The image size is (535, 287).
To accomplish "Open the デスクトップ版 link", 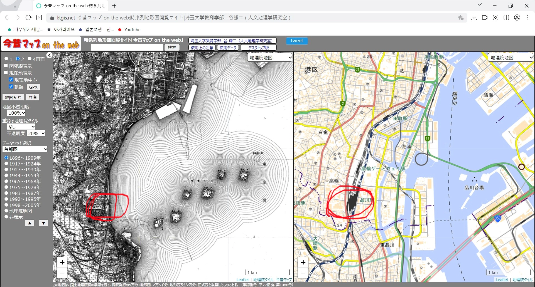I will (259, 48).
